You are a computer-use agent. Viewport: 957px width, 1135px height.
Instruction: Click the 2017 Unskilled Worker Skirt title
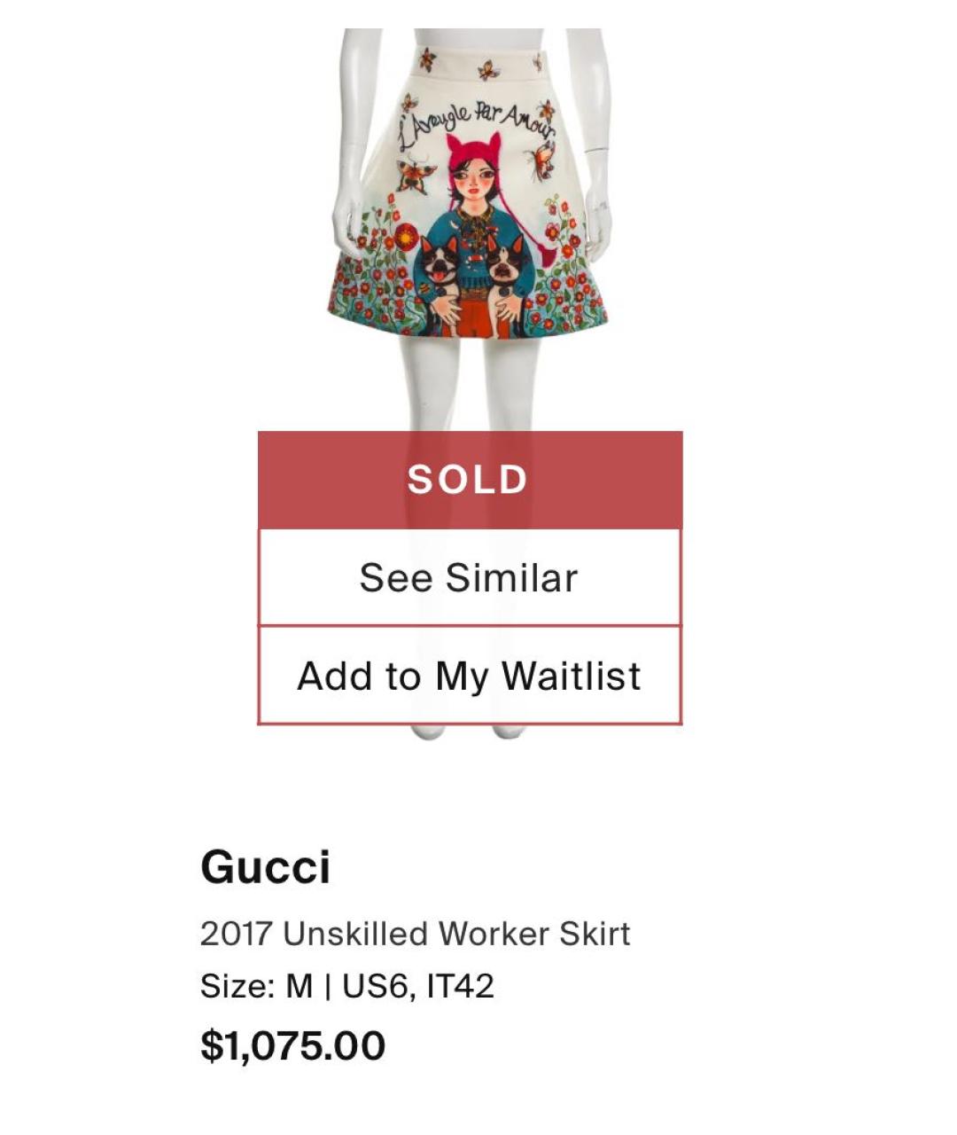pyautogui.click(x=415, y=934)
